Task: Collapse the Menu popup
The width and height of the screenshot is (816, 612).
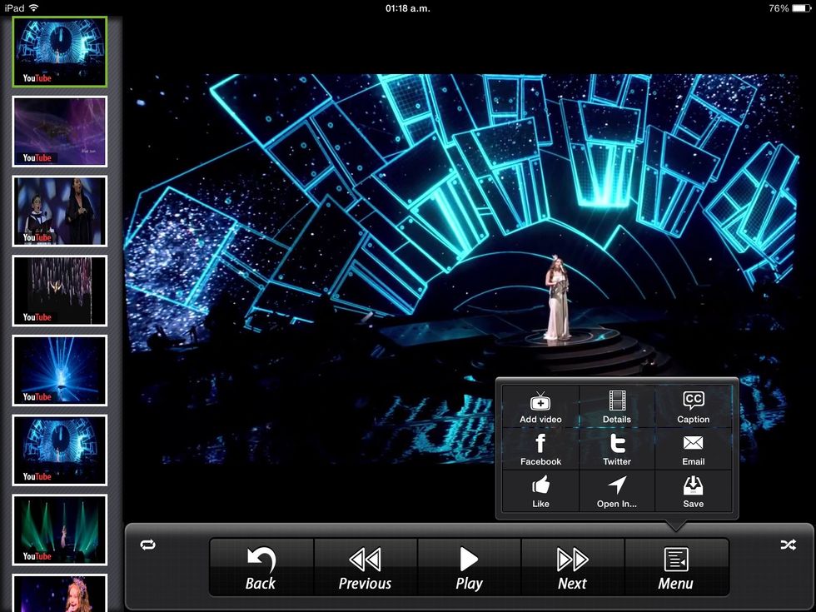Action: click(675, 567)
